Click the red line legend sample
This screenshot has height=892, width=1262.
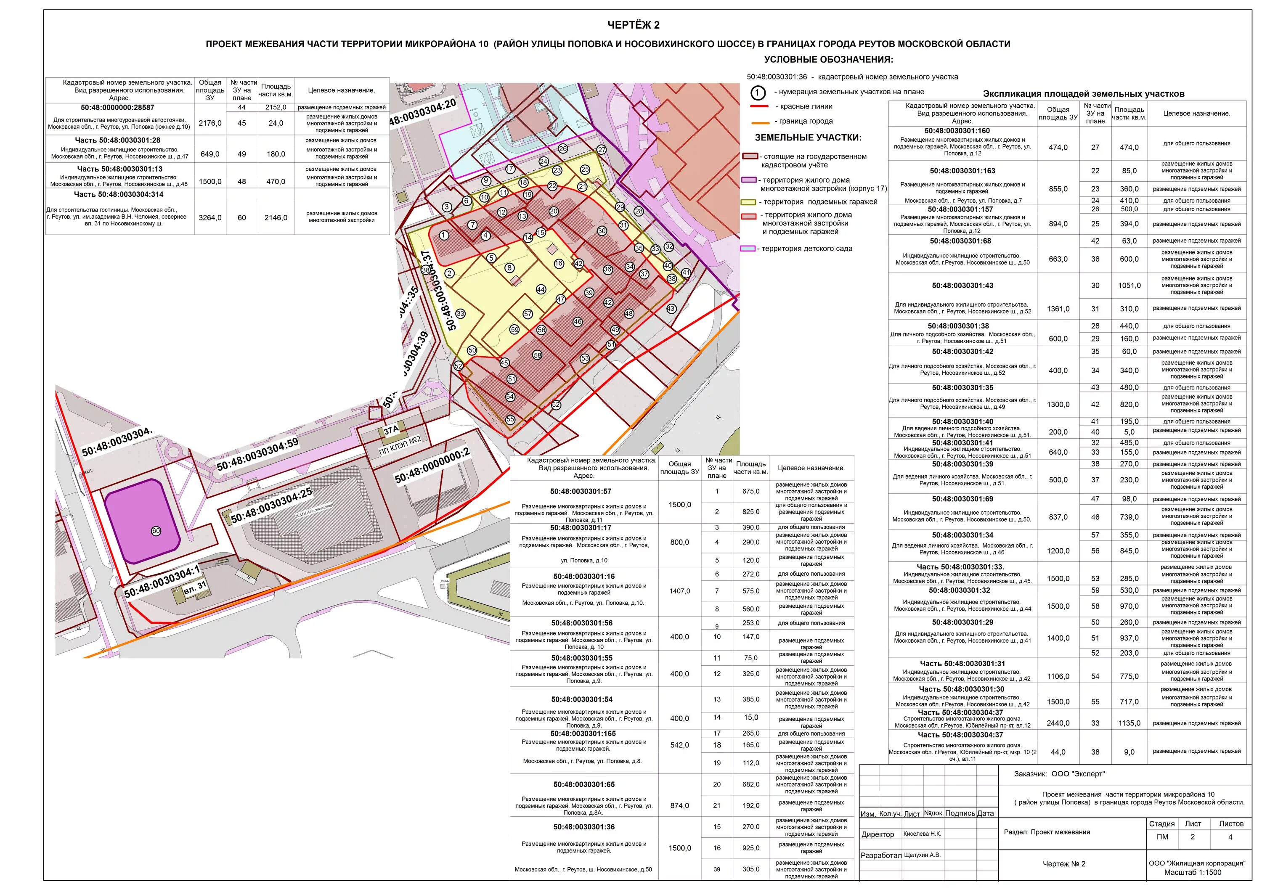pos(759,107)
